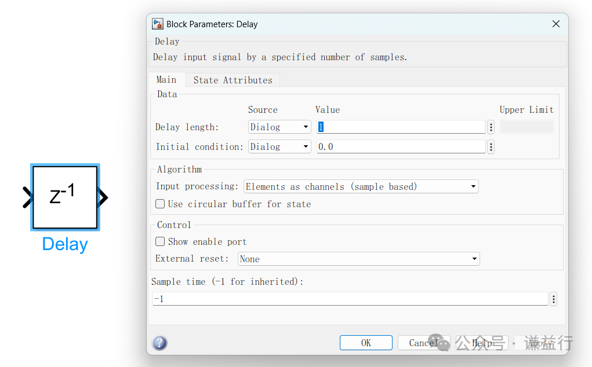Click the Cancel button
Image resolution: width=592 pixels, height=367 pixels.
pyautogui.click(x=424, y=342)
